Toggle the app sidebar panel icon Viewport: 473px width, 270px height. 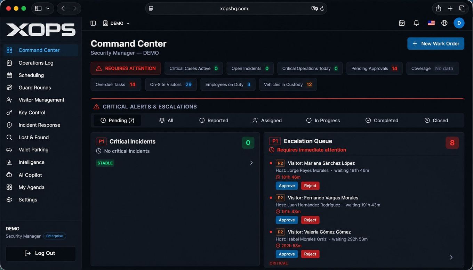coord(93,23)
